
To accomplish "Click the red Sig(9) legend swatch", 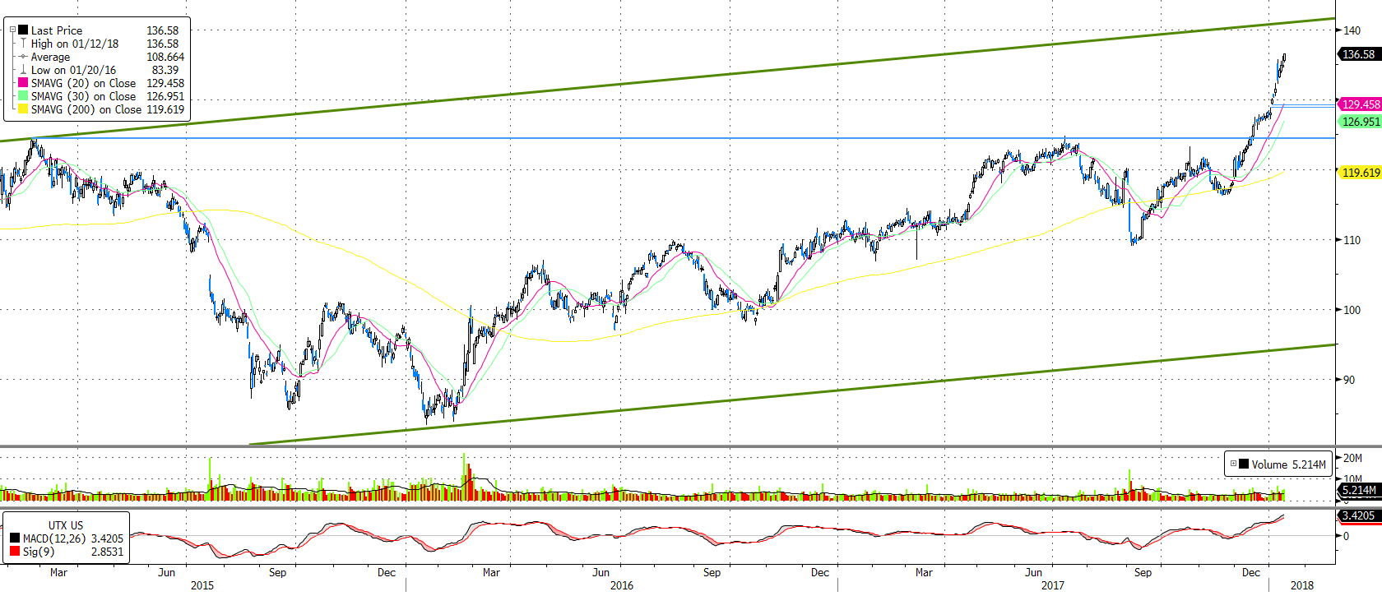I will pos(15,551).
